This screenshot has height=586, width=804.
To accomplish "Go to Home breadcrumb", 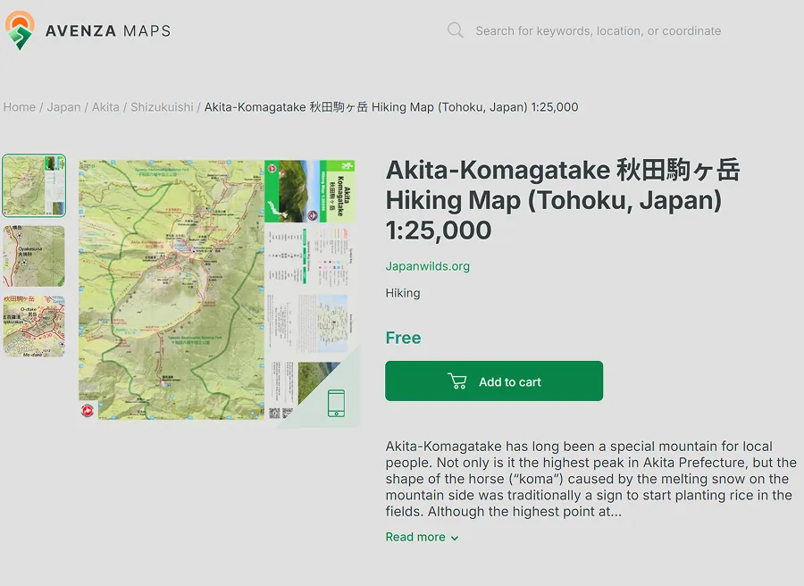I will tap(20, 107).
